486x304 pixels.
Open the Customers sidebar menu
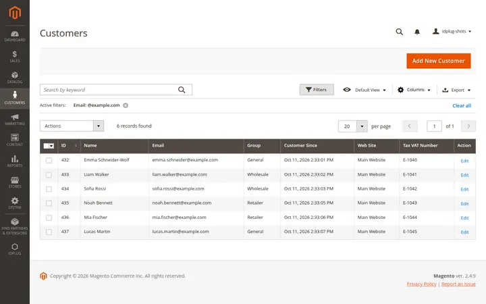(x=15, y=98)
